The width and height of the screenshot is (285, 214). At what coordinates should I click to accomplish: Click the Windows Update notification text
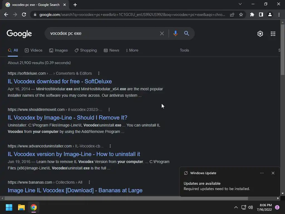coord(217,186)
